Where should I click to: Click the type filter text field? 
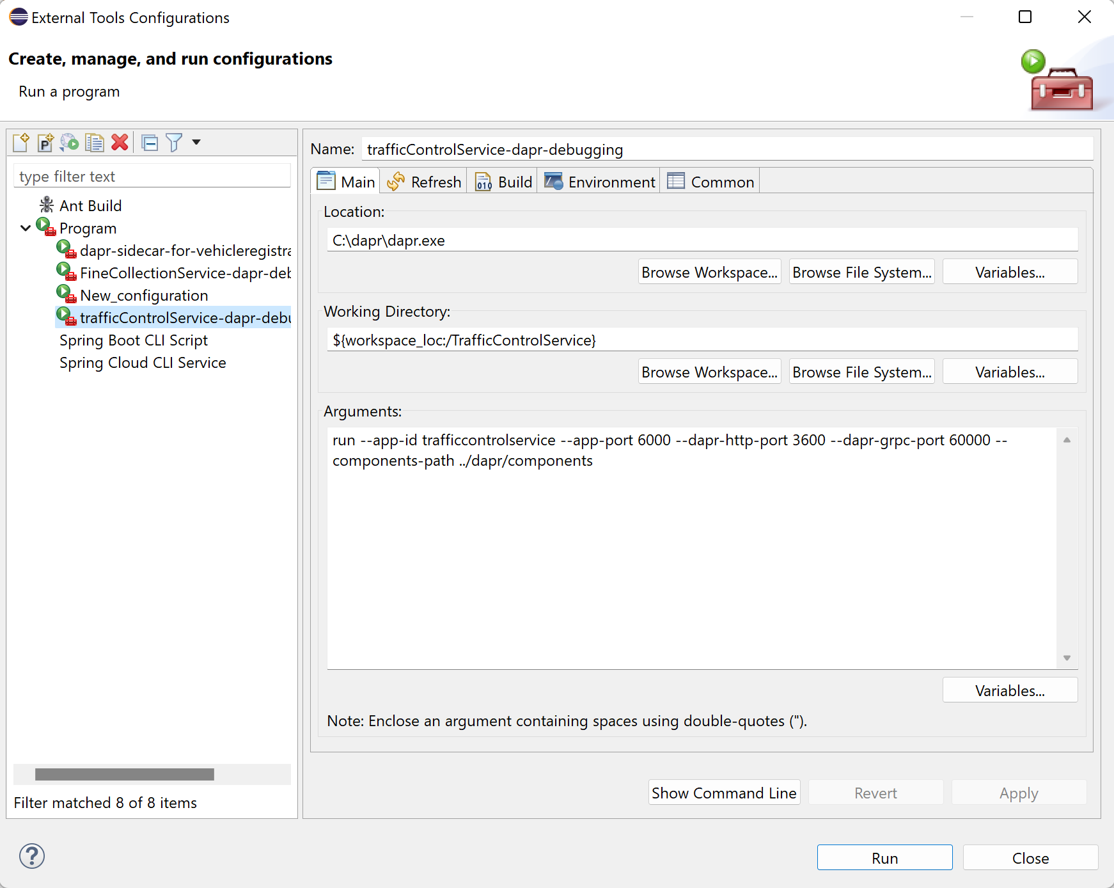pyautogui.click(x=152, y=176)
